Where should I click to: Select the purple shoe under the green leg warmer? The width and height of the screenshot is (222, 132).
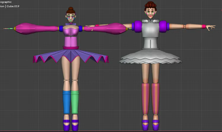(x=75, y=125)
